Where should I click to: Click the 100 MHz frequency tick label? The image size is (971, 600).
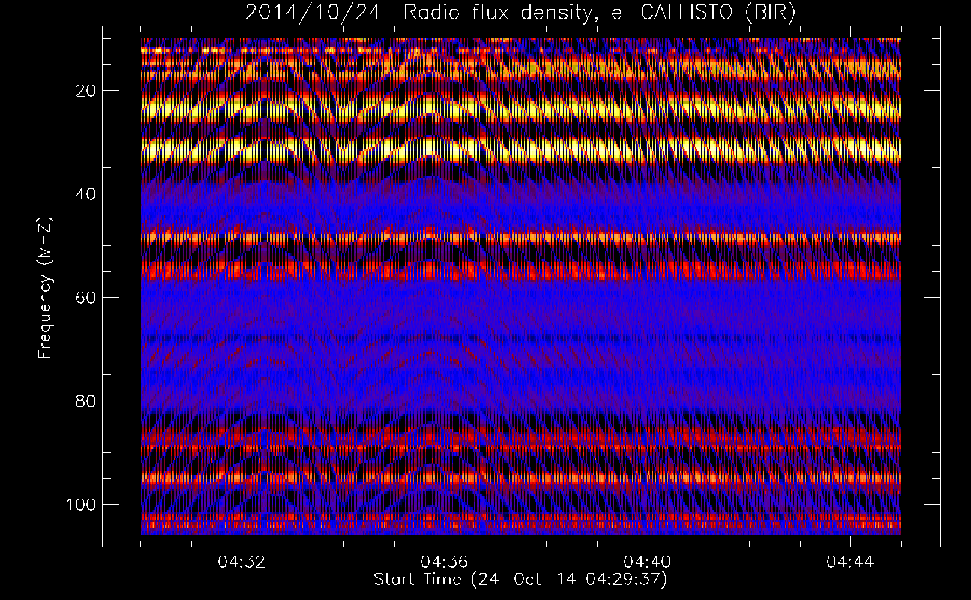coord(81,505)
